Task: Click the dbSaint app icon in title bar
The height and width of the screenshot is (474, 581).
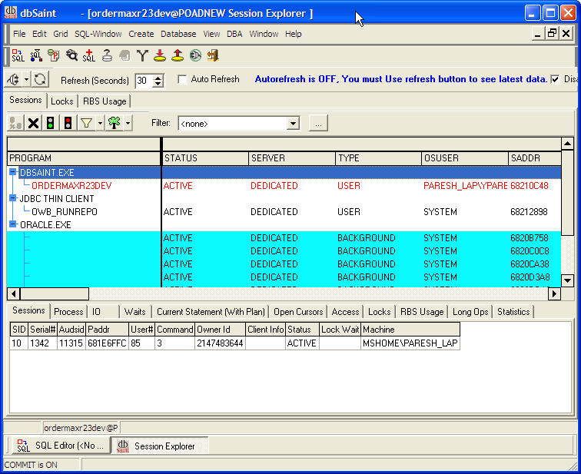Action: coord(11,12)
